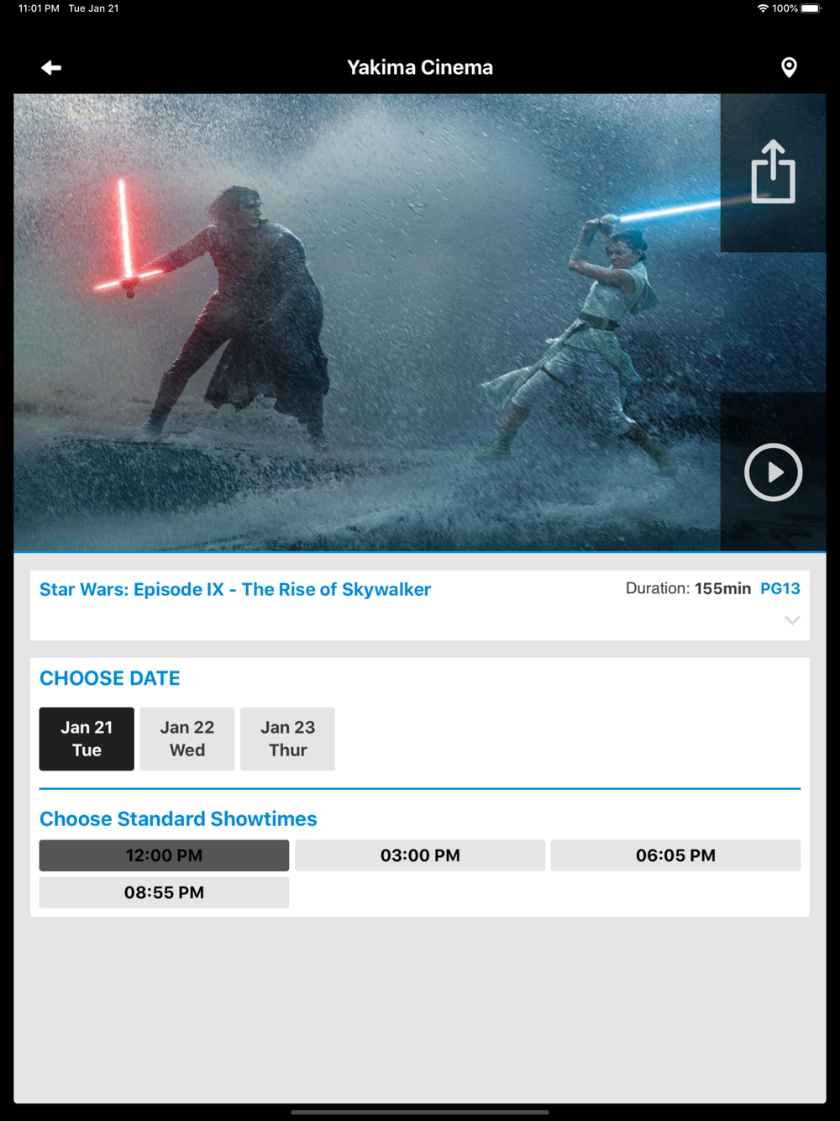Tap the battery status icon

click(x=811, y=8)
